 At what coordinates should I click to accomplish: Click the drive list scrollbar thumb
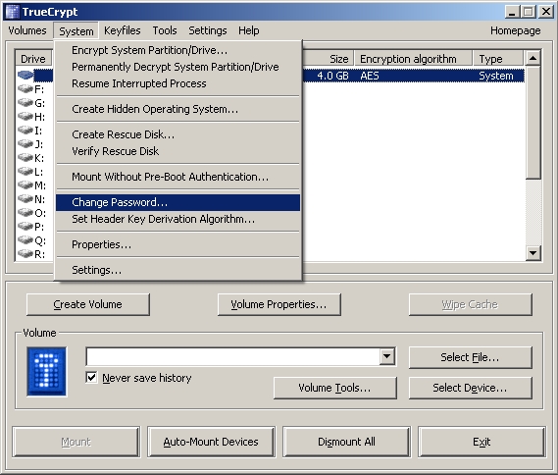point(533,123)
